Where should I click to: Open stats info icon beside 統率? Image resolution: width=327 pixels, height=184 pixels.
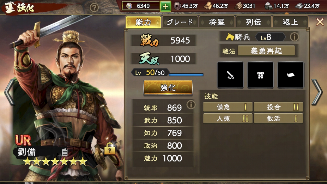(191, 104)
